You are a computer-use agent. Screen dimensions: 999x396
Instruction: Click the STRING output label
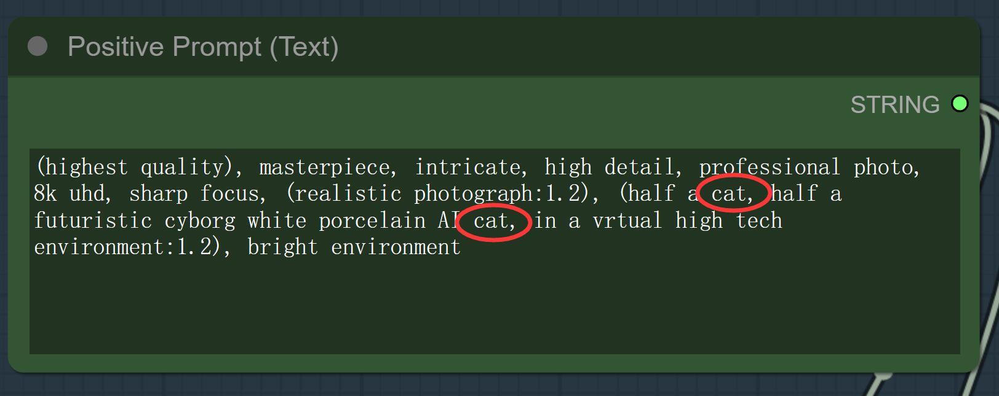pos(894,105)
